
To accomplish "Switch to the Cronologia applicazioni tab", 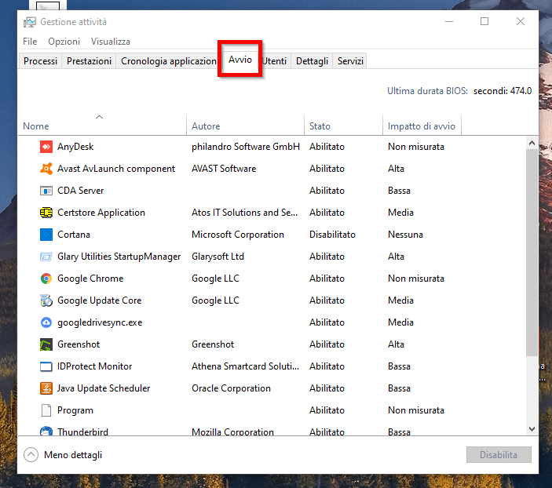I will coord(168,61).
